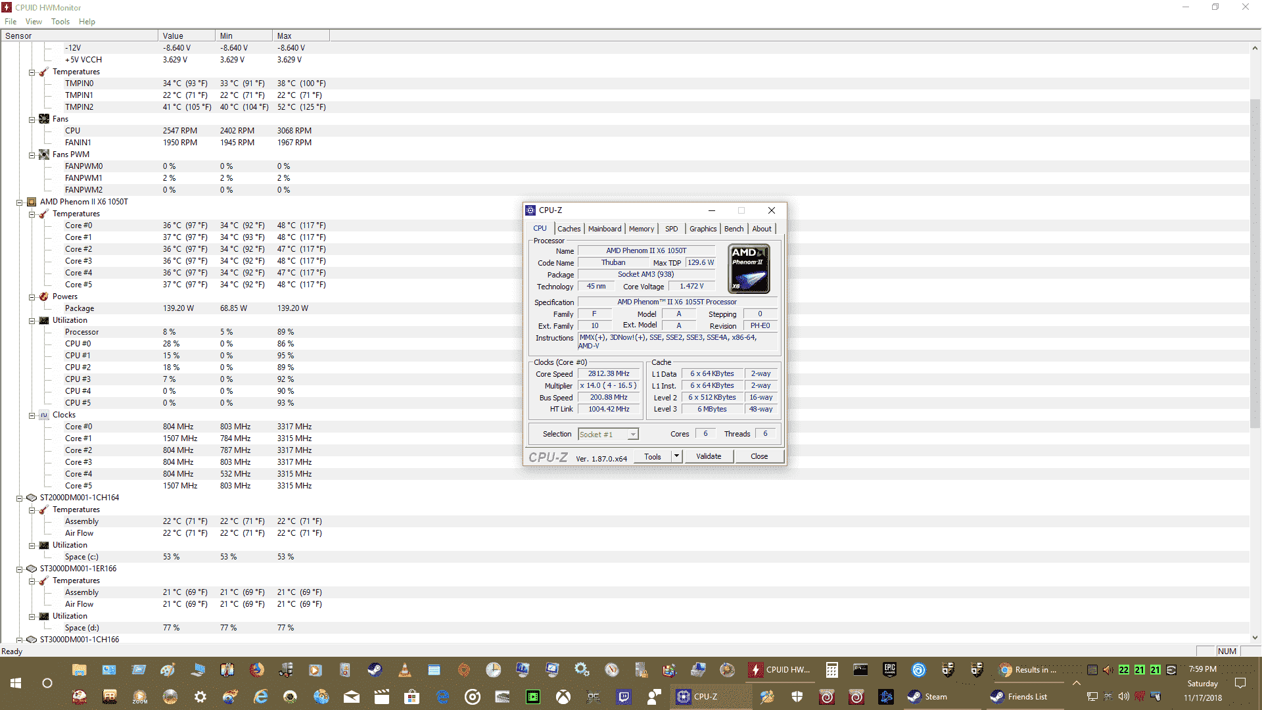The height and width of the screenshot is (710, 1262).
Task: Launch VLC media player from taskbar
Action: (x=405, y=670)
